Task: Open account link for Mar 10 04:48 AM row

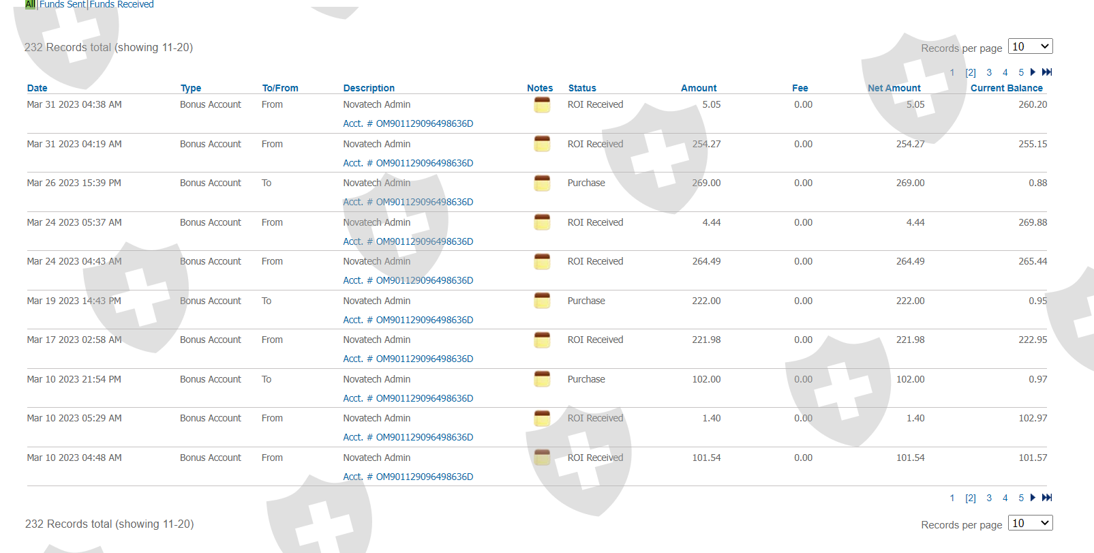Action: (x=408, y=477)
